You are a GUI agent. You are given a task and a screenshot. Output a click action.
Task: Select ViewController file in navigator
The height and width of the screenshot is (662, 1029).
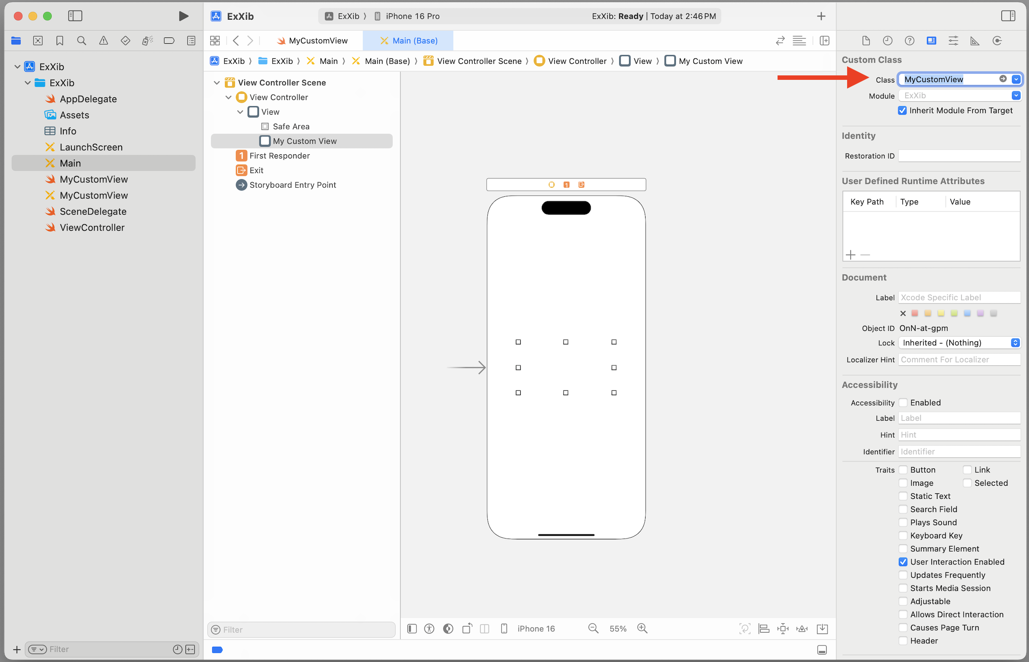pyautogui.click(x=92, y=228)
